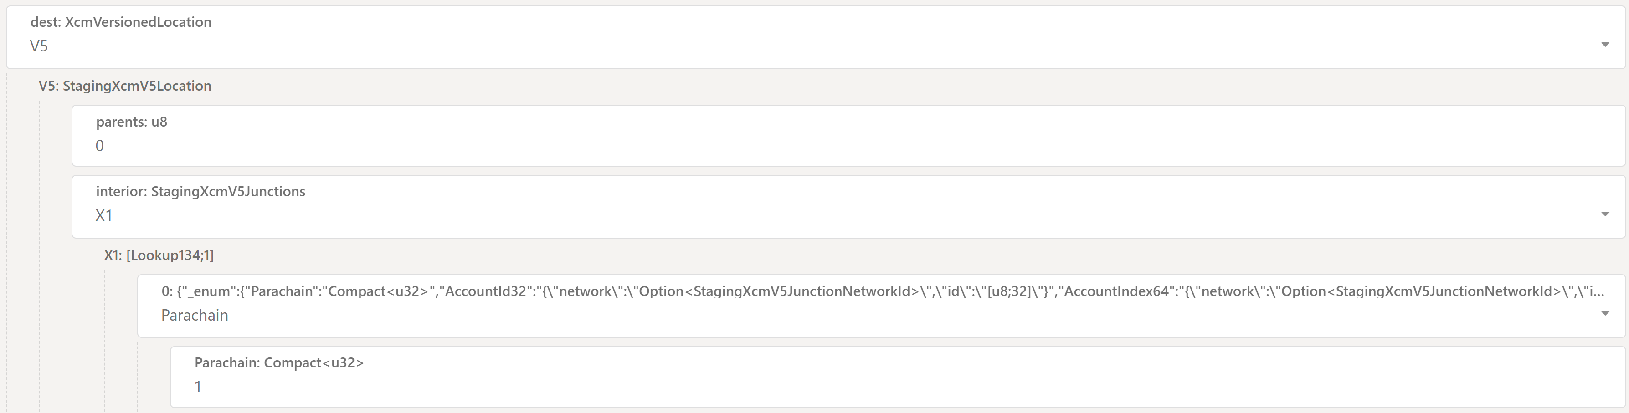Click the X1 Lookup134 array label
Viewport: 1629px width, 413px height.
159,255
